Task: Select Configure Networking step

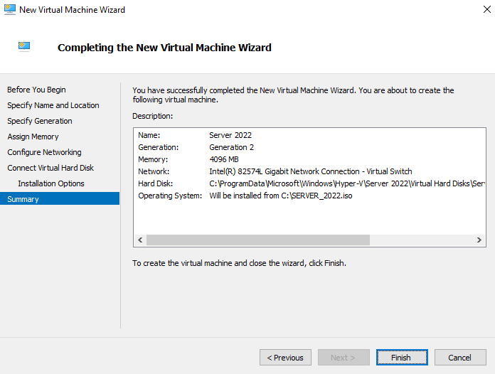Action: pyautogui.click(x=44, y=152)
